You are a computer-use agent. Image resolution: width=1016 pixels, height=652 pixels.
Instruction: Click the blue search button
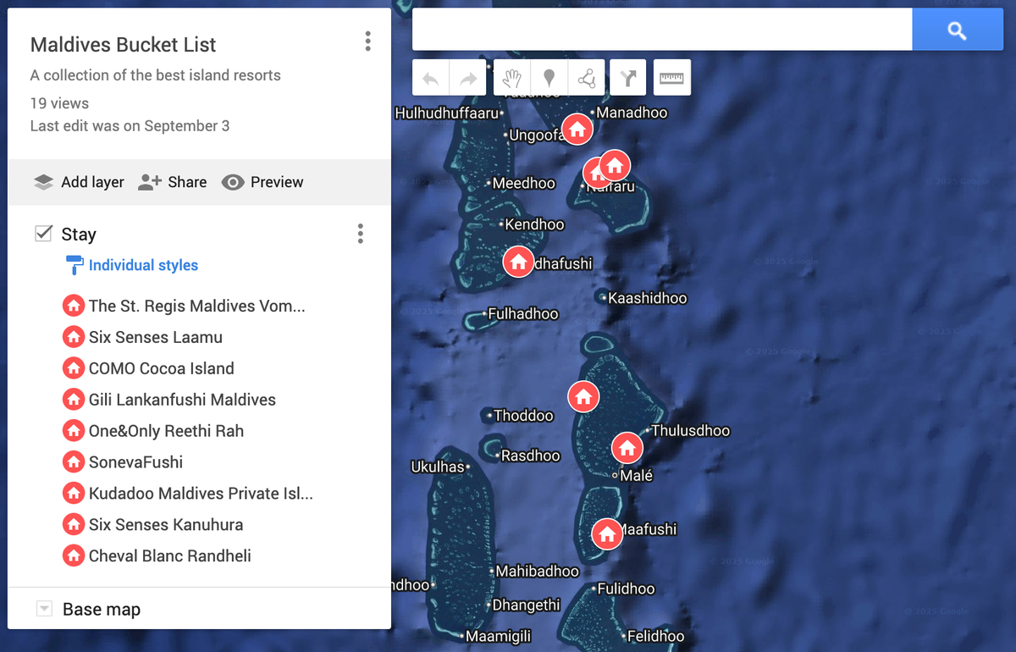[x=957, y=30]
